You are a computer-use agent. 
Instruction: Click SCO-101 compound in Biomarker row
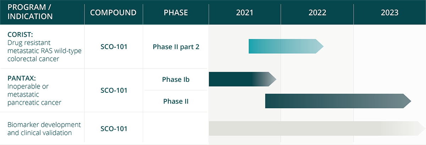pyautogui.click(x=113, y=129)
